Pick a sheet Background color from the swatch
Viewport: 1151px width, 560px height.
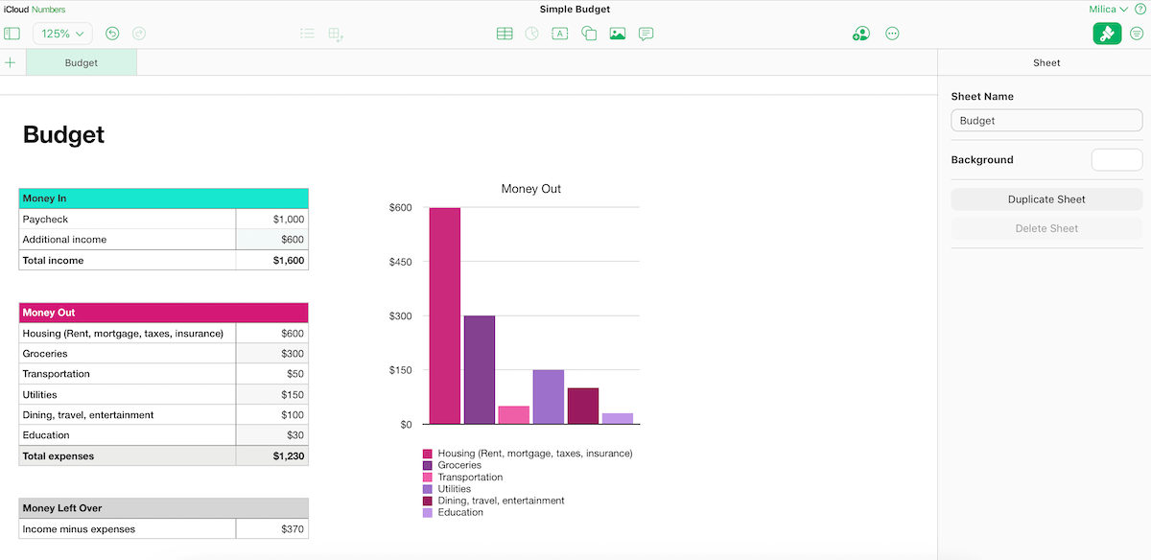click(1116, 160)
